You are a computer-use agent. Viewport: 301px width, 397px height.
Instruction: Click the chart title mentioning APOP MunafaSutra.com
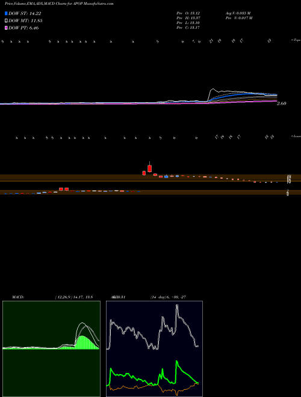pyautogui.click(x=59, y=4)
